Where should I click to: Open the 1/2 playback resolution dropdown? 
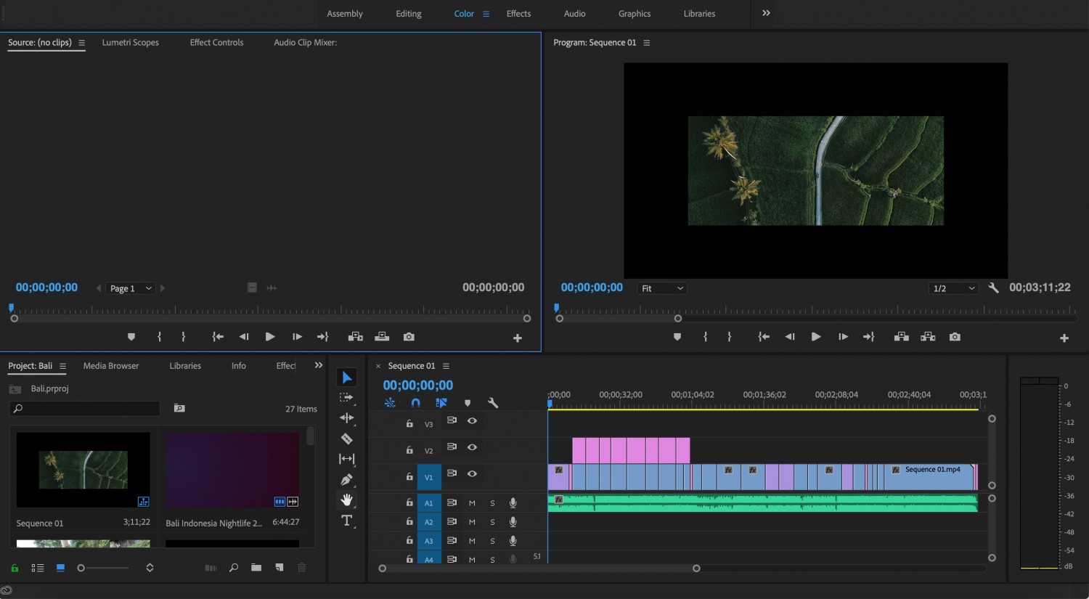tap(954, 288)
